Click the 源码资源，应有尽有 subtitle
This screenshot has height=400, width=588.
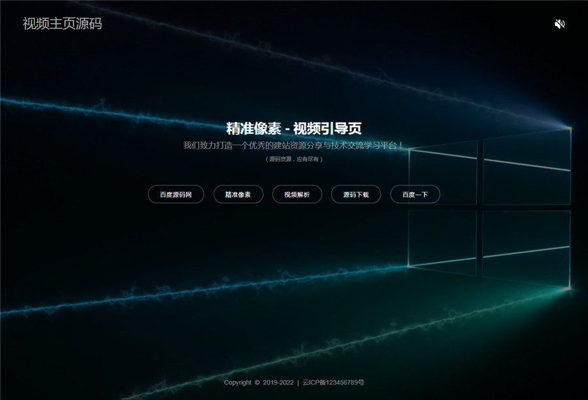(294, 160)
